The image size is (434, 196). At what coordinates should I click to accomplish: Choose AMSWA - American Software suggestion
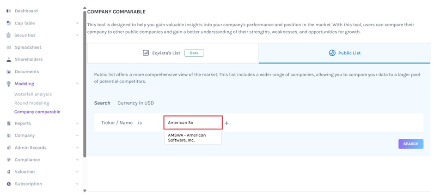coord(193,137)
